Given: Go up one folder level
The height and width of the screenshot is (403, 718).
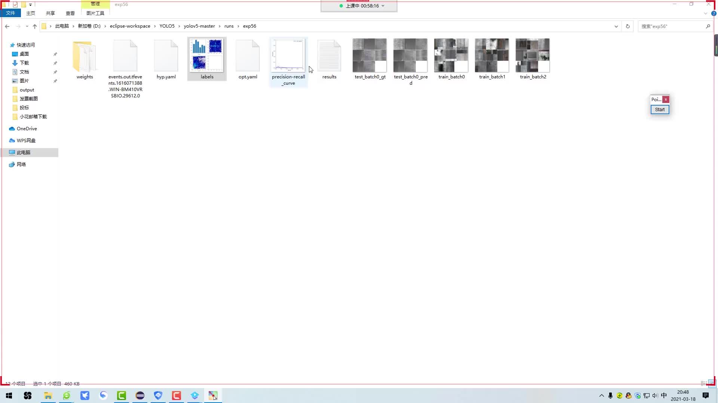Looking at the screenshot, I should (x=35, y=26).
